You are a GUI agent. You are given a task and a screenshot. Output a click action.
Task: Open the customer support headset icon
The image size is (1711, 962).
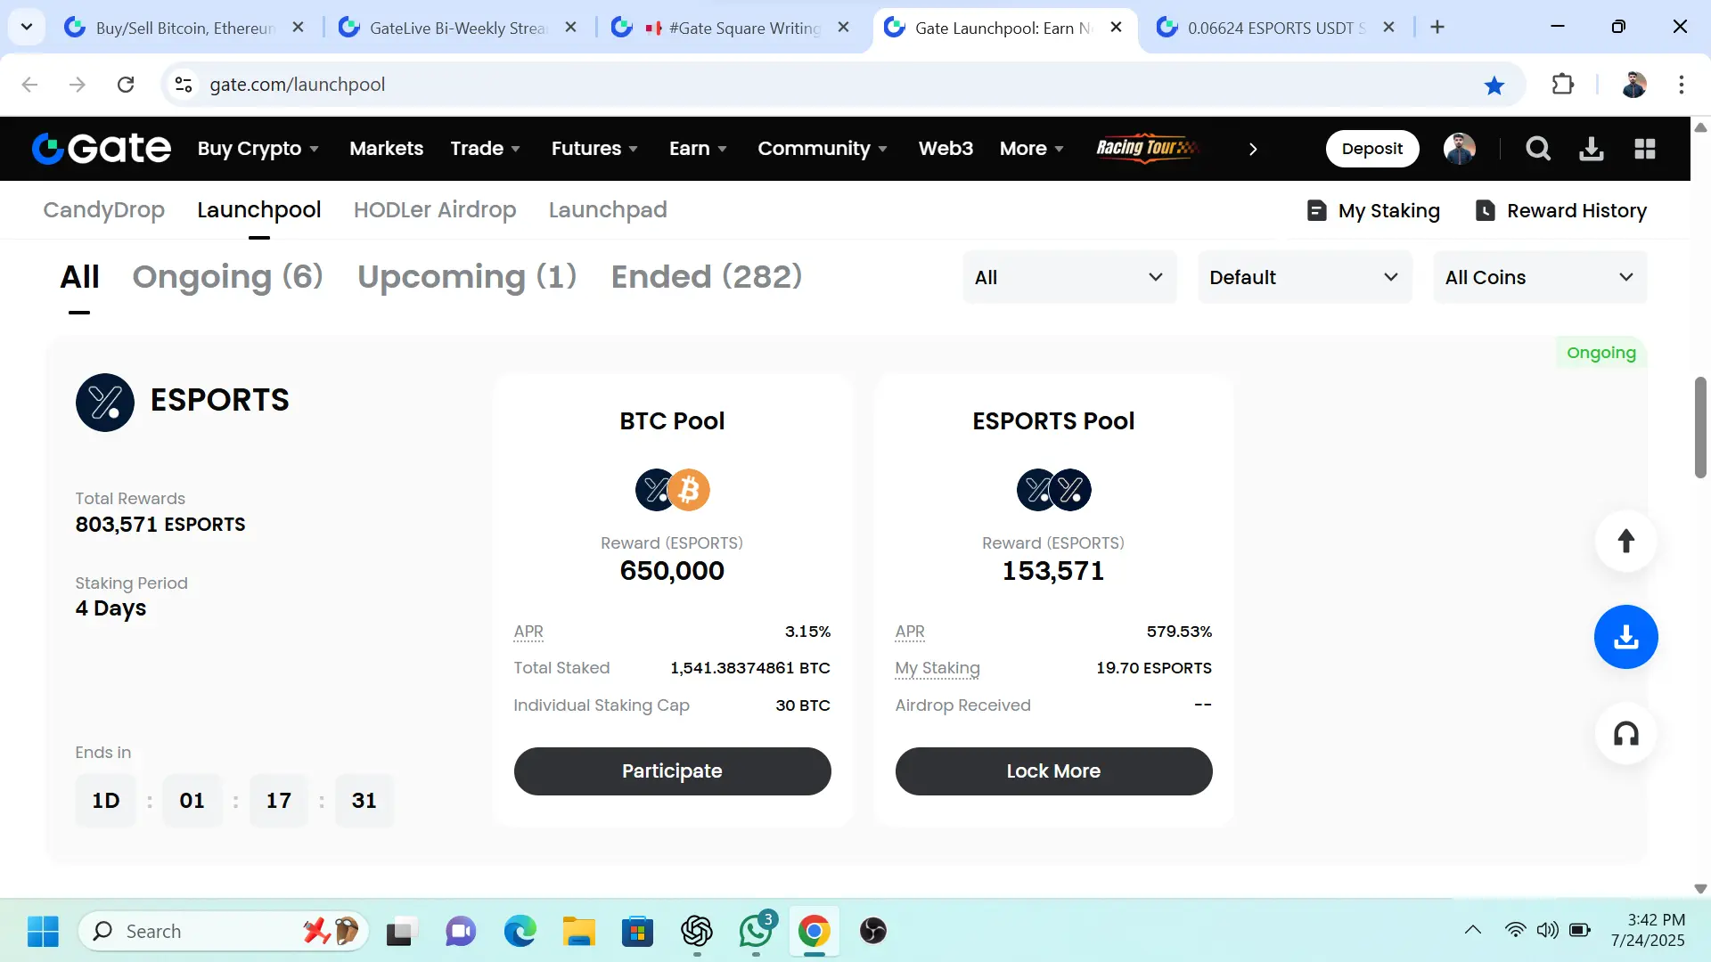click(1626, 734)
